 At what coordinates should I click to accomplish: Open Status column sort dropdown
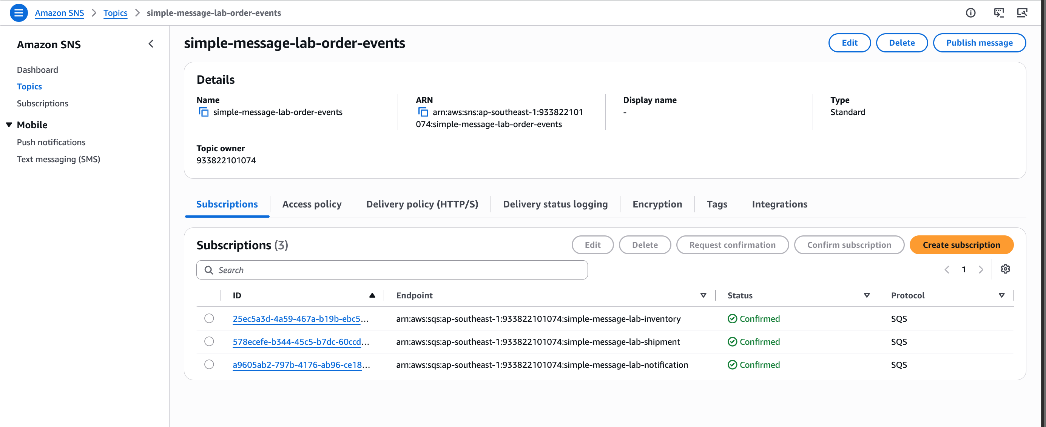(867, 295)
